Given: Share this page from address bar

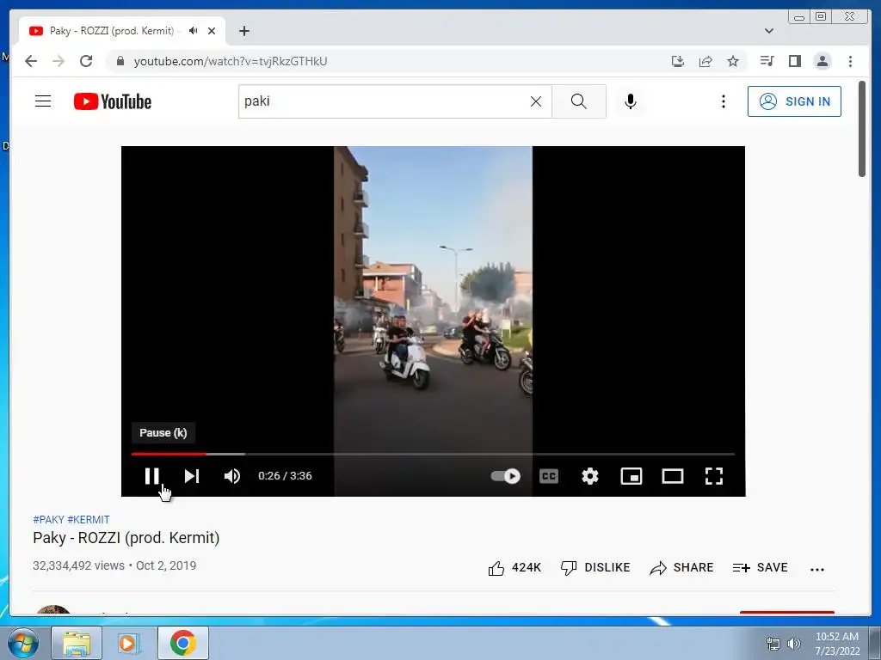Looking at the screenshot, I should click(705, 61).
